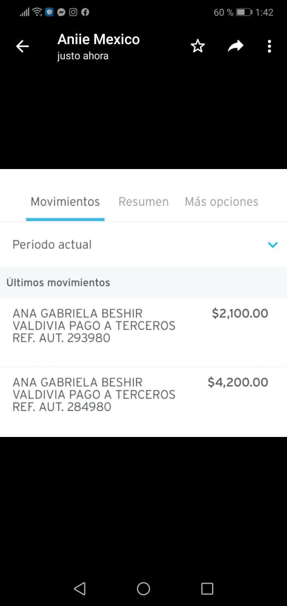Tap Android home circle button
This screenshot has width=287, height=606.
click(x=143, y=588)
